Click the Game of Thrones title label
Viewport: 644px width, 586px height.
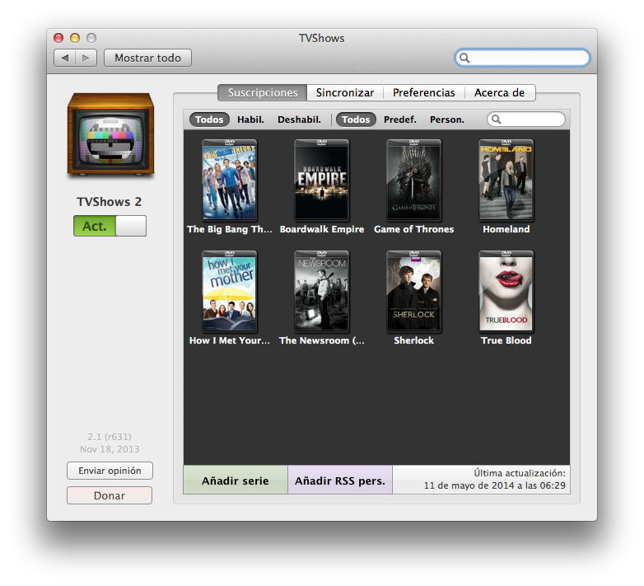click(x=414, y=229)
